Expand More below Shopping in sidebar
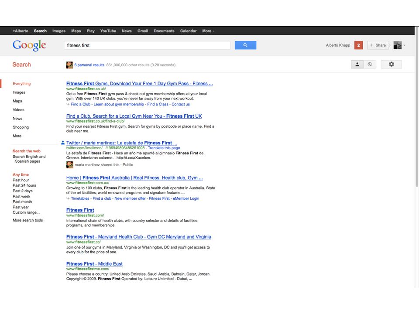 click(x=17, y=136)
